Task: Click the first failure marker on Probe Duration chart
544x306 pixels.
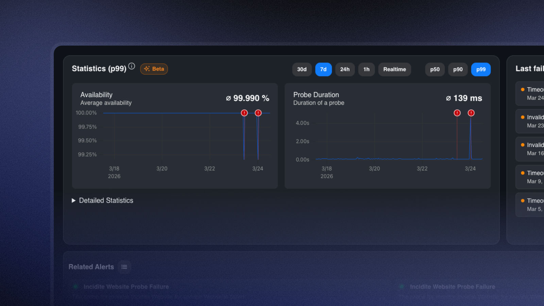Action: pos(457,113)
